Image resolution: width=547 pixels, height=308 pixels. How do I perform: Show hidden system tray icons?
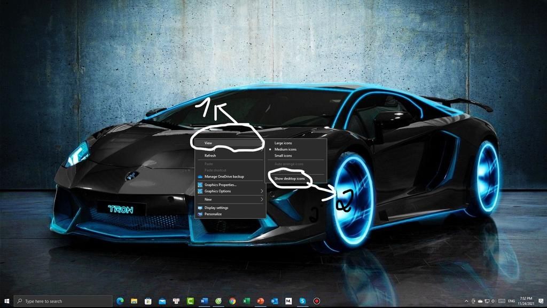tap(466, 301)
